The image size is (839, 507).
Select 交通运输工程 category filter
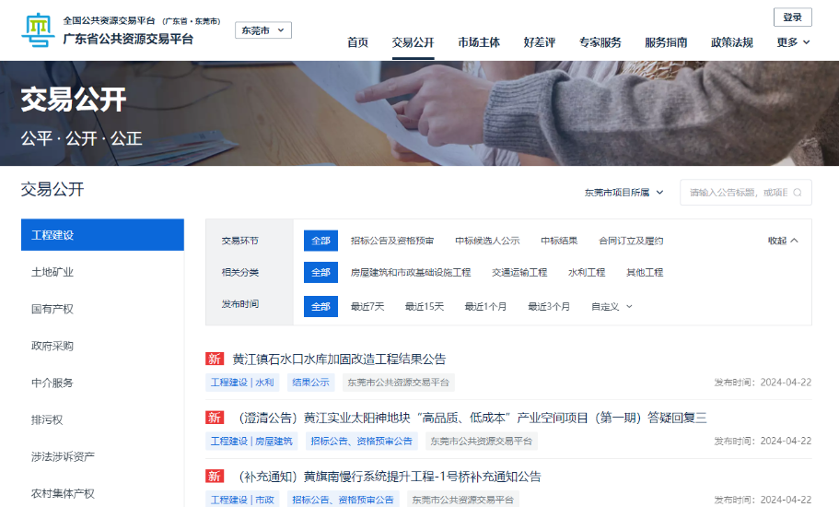pyautogui.click(x=519, y=273)
